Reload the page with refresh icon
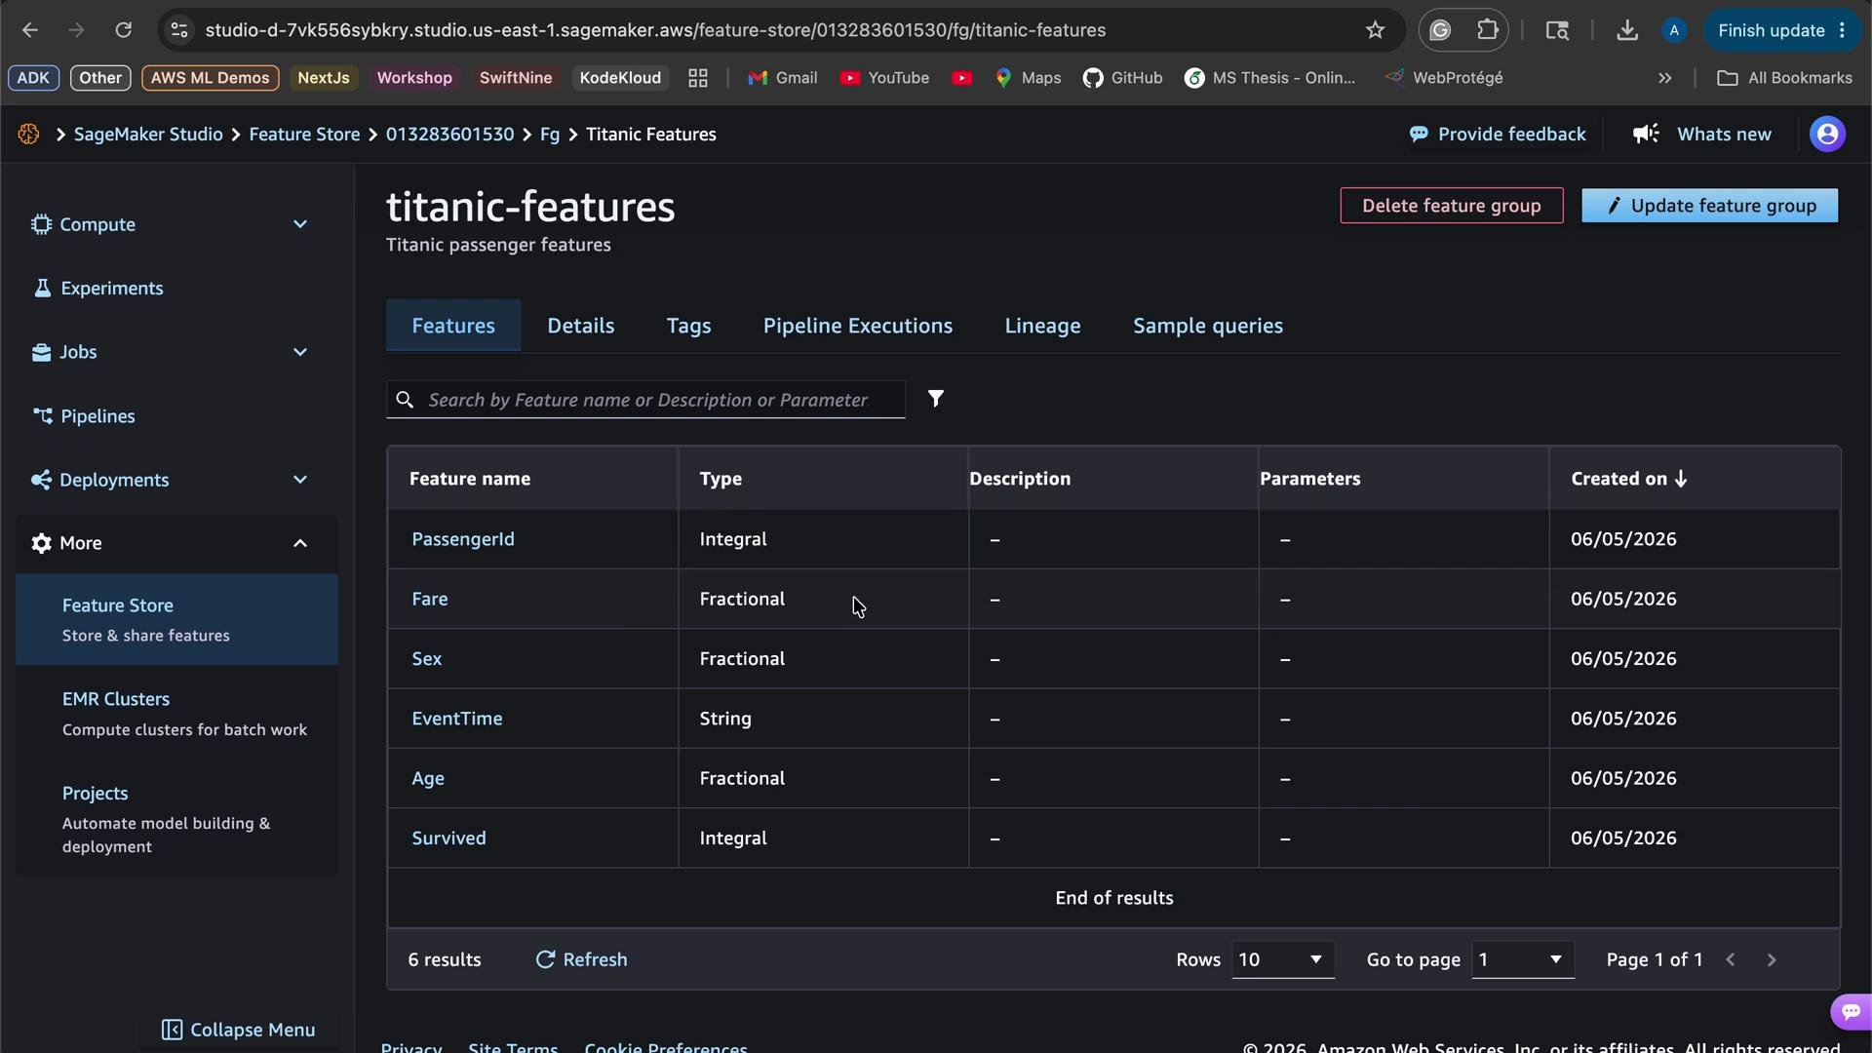 click(x=123, y=30)
